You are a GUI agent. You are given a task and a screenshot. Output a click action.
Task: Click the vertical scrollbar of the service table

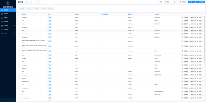click(x=205, y=39)
